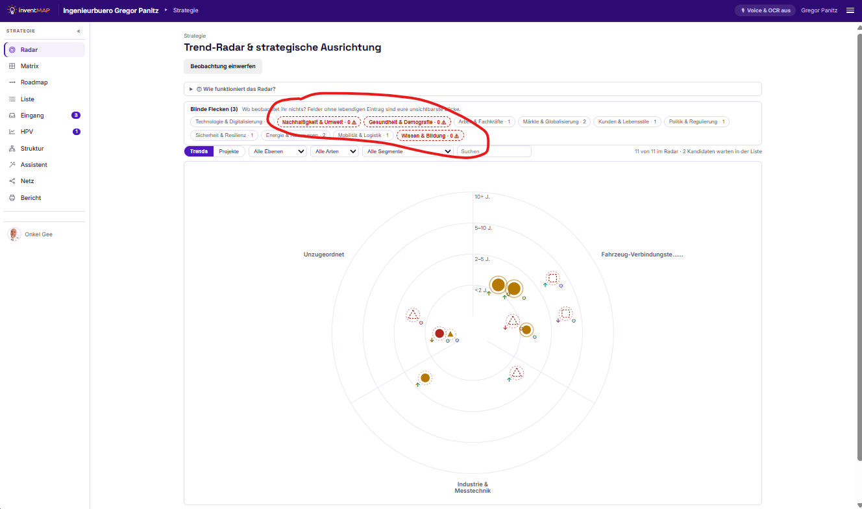Open the Struktur hierarchy icon
The image size is (862, 509).
coord(12,149)
